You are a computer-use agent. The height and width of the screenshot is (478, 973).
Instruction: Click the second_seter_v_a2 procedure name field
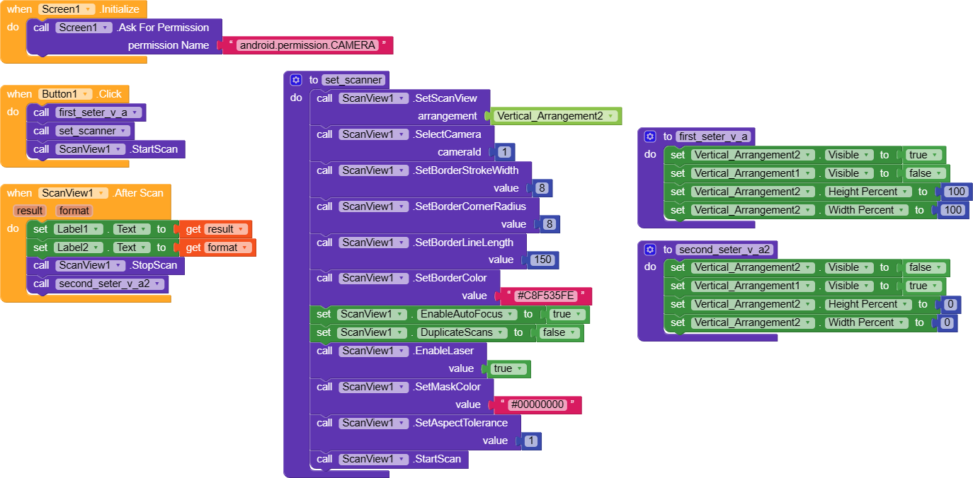tap(725, 250)
